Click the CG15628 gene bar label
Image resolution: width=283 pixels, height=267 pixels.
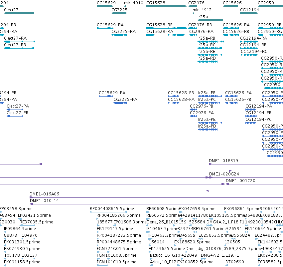click(x=156, y=3)
